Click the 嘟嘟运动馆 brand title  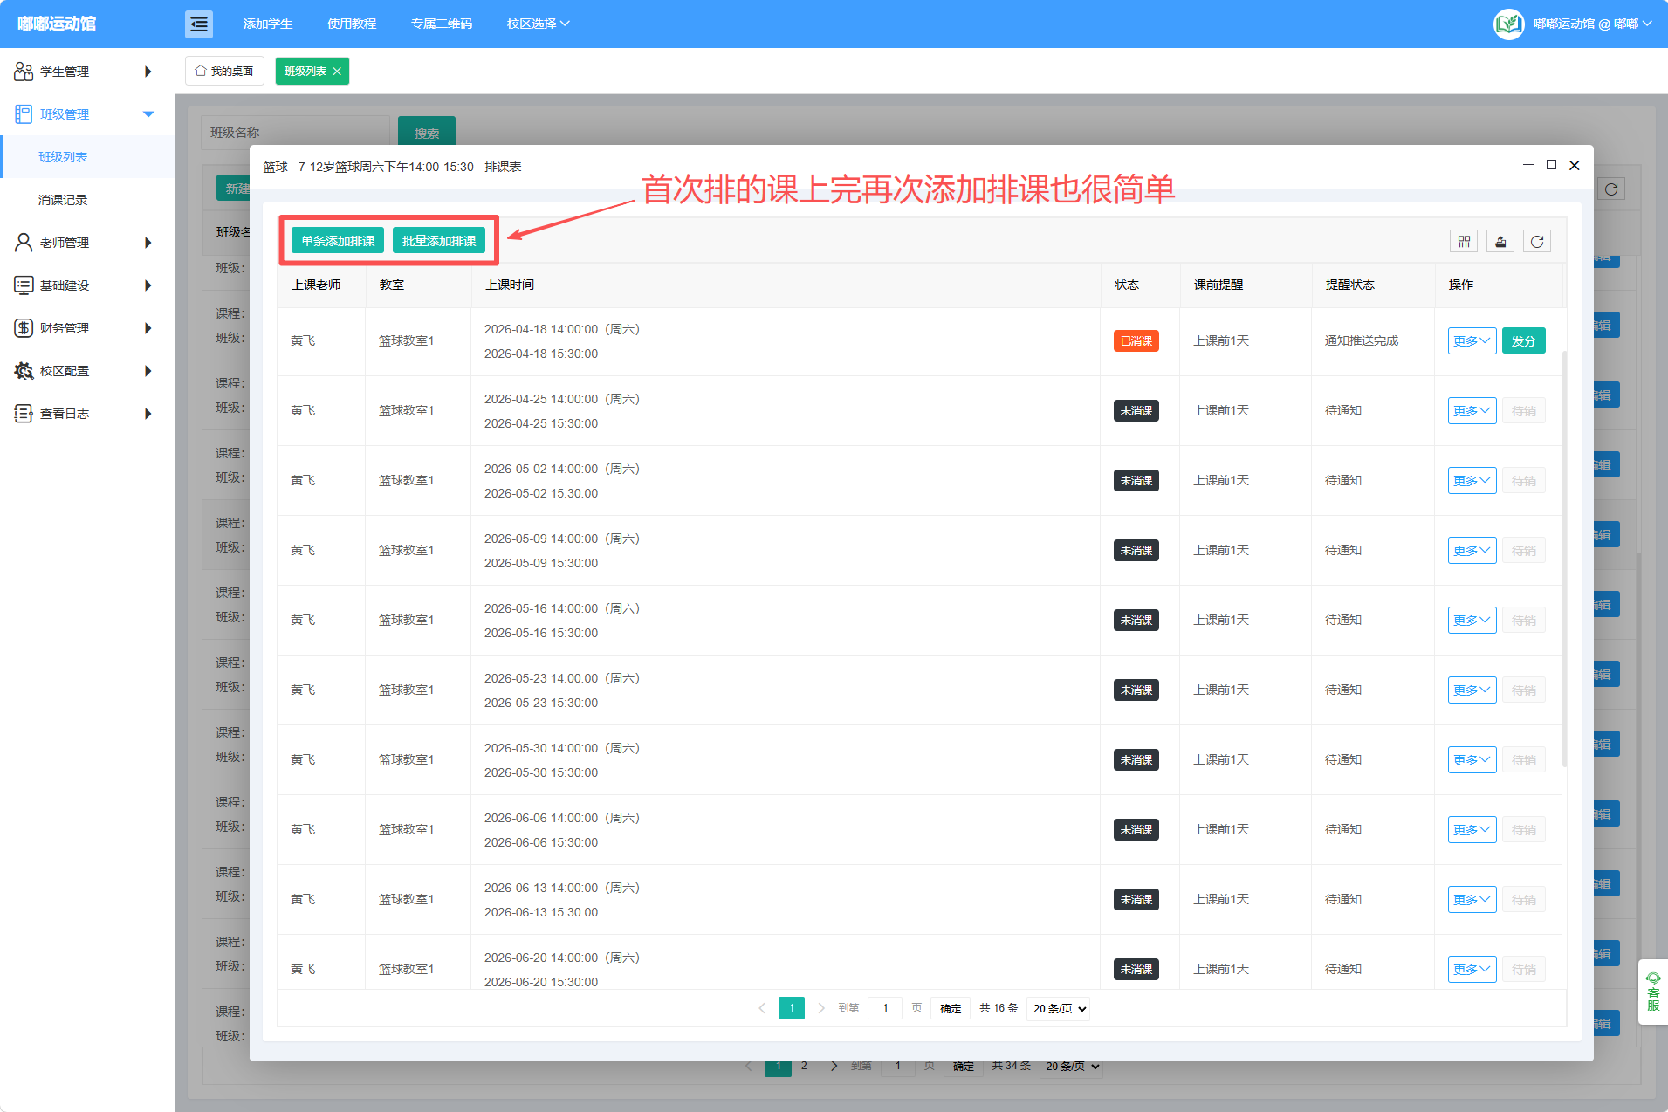[57, 24]
